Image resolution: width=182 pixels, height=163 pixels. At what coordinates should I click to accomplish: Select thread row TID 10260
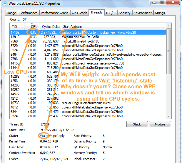tap(88, 90)
